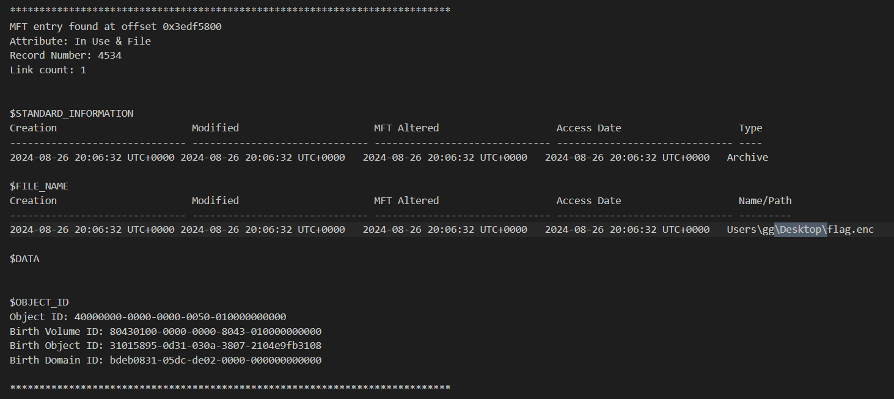Click the Birth Volume ID value

[x=215, y=332]
